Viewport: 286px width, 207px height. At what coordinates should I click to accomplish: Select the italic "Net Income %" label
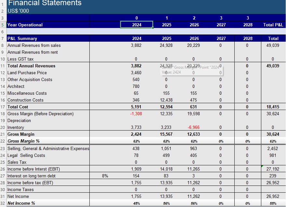click(21, 203)
